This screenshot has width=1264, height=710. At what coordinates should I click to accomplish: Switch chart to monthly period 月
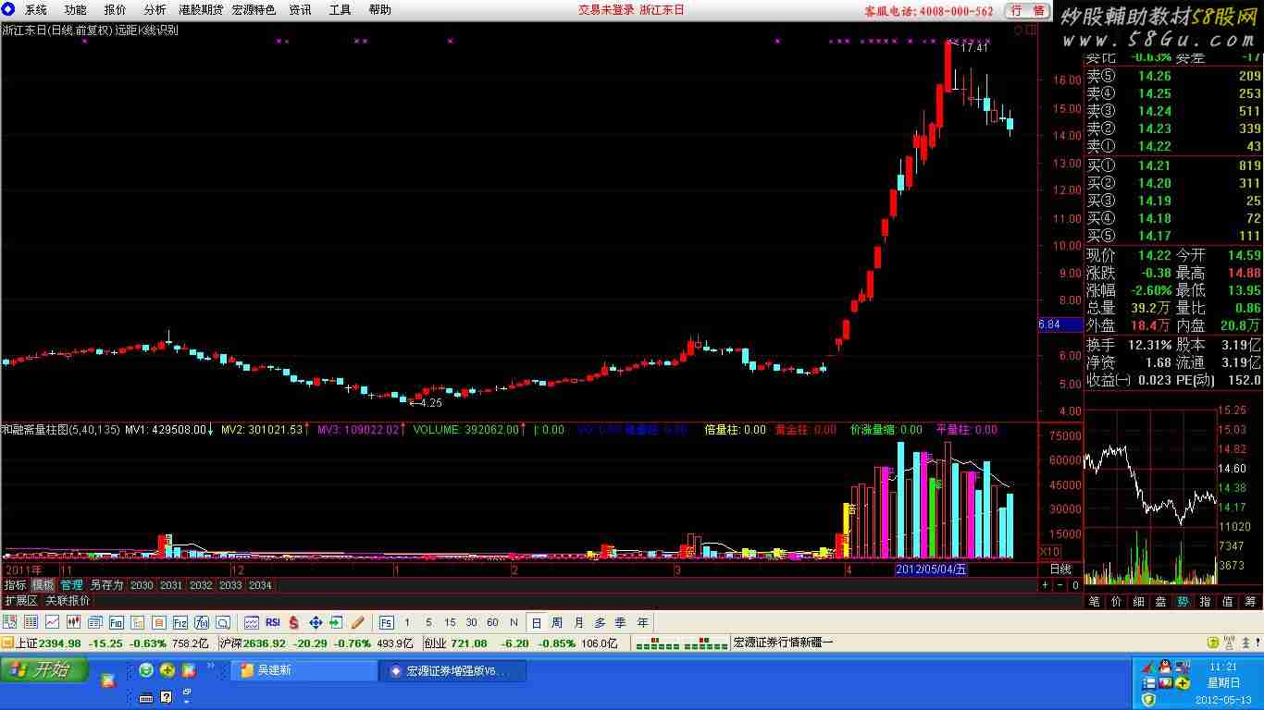click(578, 622)
